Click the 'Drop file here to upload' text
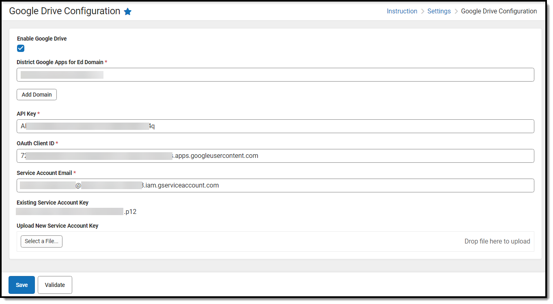Image resolution: width=553 pixels, height=304 pixels. click(497, 241)
